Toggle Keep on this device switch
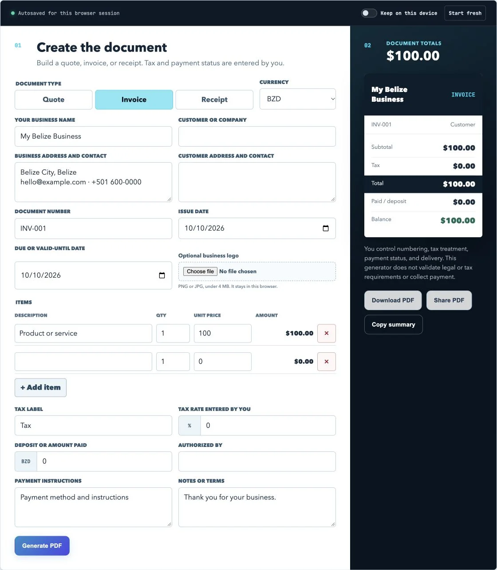Viewport: 497px width, 570px height. coord(369,13)
